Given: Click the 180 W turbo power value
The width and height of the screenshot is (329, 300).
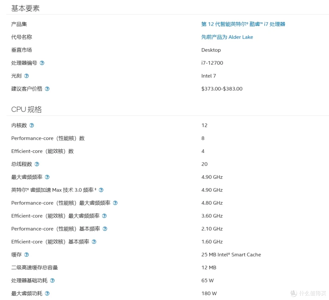Looking at the screenshot, I should (209, 294).
